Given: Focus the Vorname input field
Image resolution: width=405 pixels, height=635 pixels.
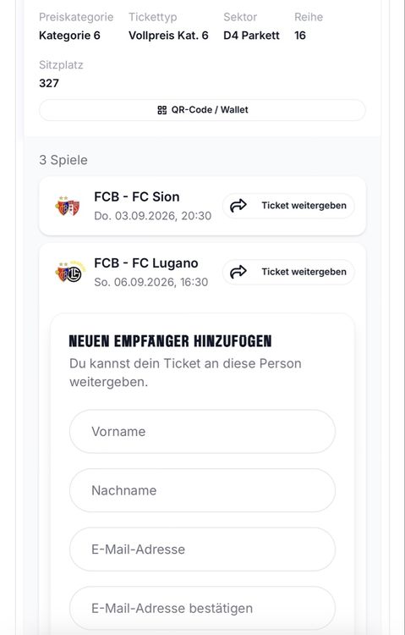Looking at the screenshot, I should [x=202, y=431].
